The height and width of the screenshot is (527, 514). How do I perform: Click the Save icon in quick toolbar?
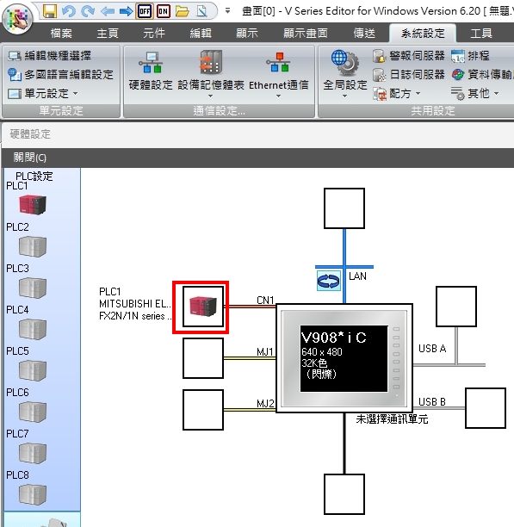click(50, 11)
